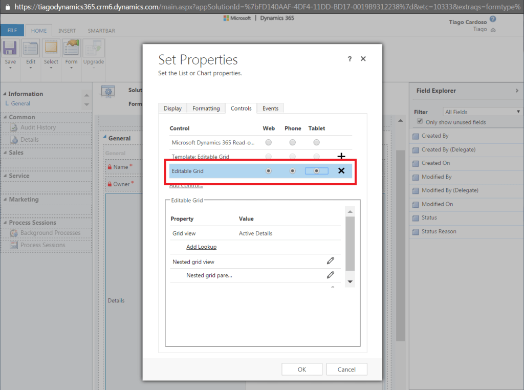Edit Nested grid view with pencil icon

click(x=331, y=261)
